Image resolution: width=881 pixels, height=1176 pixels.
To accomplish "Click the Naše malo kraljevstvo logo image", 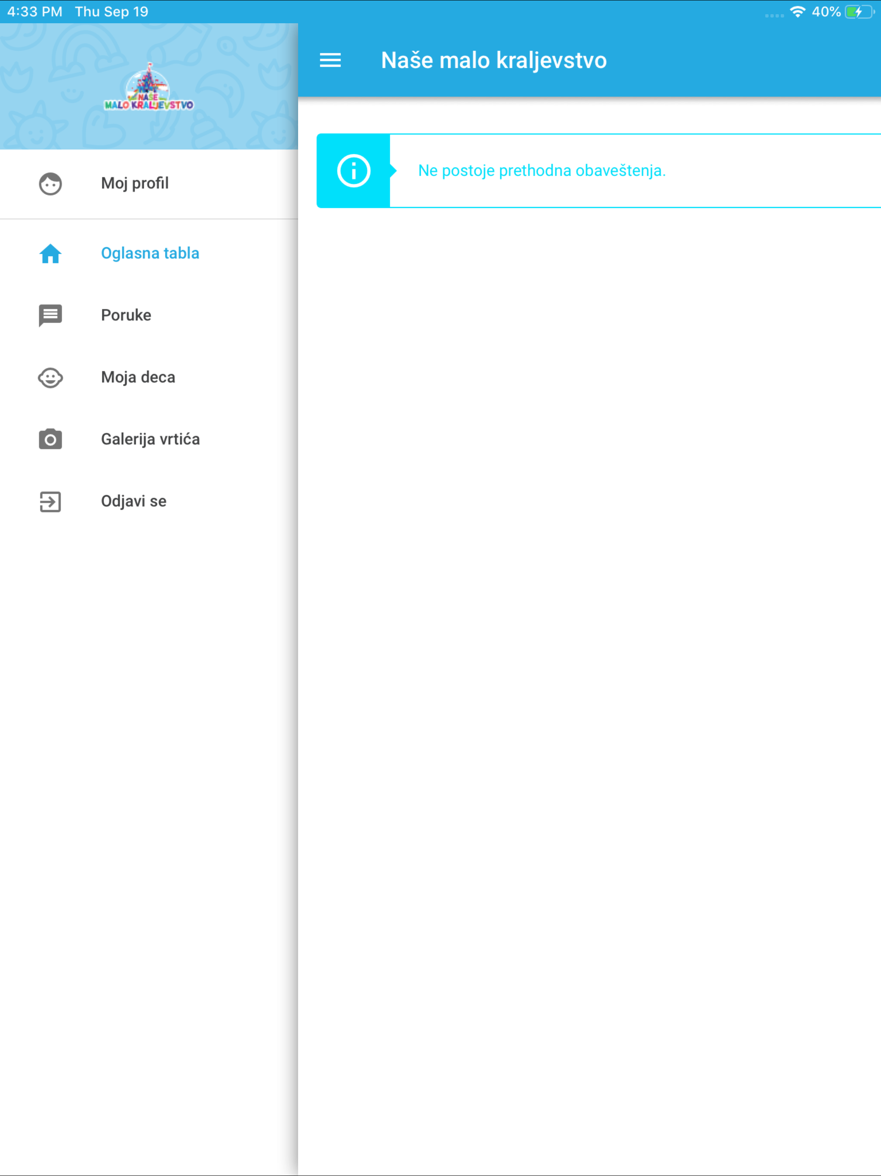I will pos(149,87).
